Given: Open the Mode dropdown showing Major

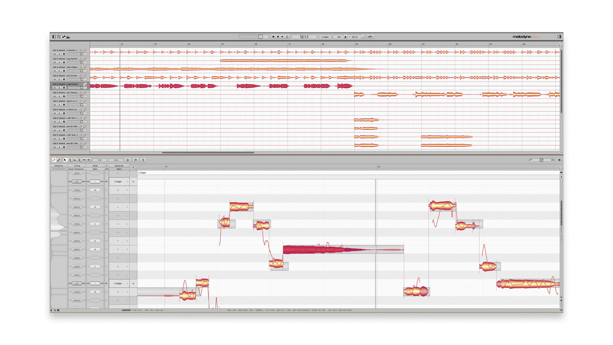Looking at the screenshot, I should [x=95, y=169].
